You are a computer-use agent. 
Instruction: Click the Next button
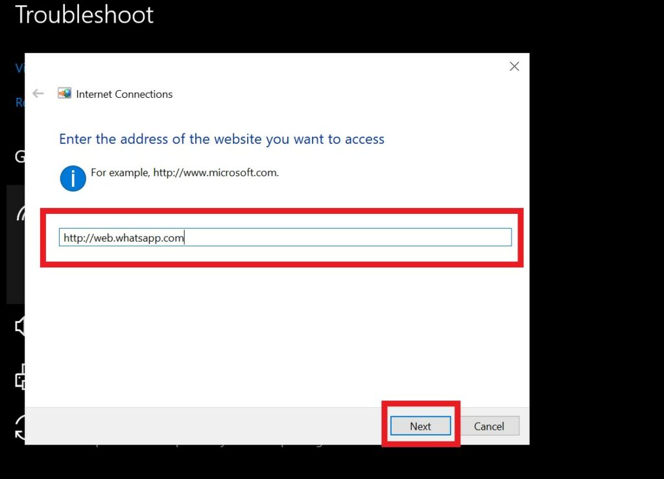[420, 426]
